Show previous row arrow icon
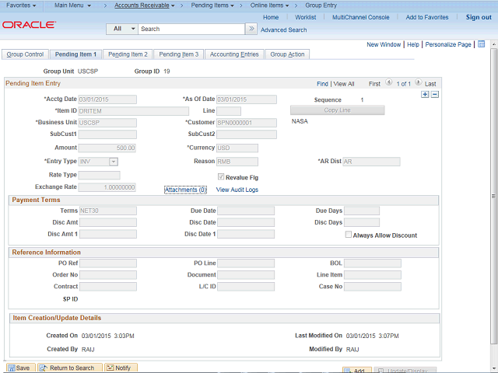Viewport: 498px width, 373px height. (x=389, y=83)
